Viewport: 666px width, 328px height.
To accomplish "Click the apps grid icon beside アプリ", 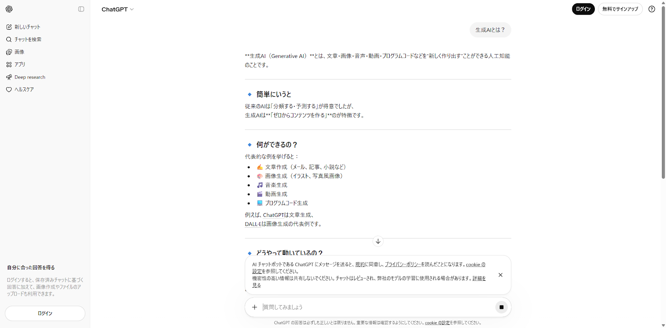I will tap(9, 65).
